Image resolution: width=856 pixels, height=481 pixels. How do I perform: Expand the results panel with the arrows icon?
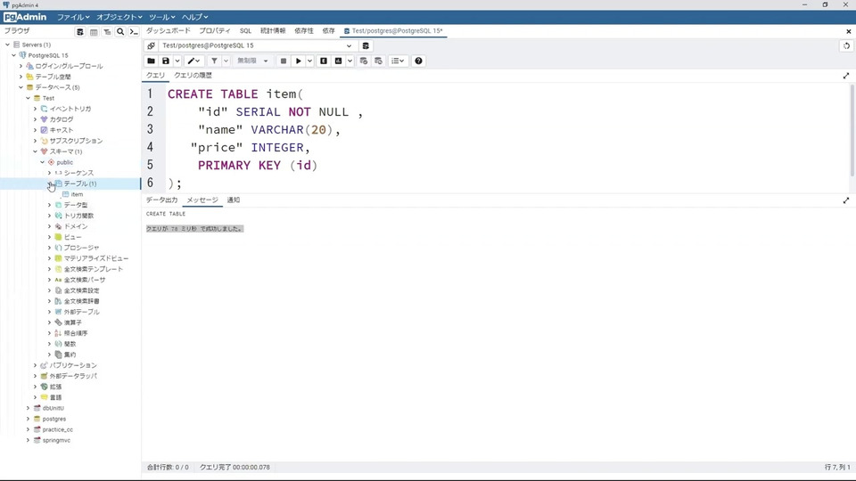click(x=846, y=200)
